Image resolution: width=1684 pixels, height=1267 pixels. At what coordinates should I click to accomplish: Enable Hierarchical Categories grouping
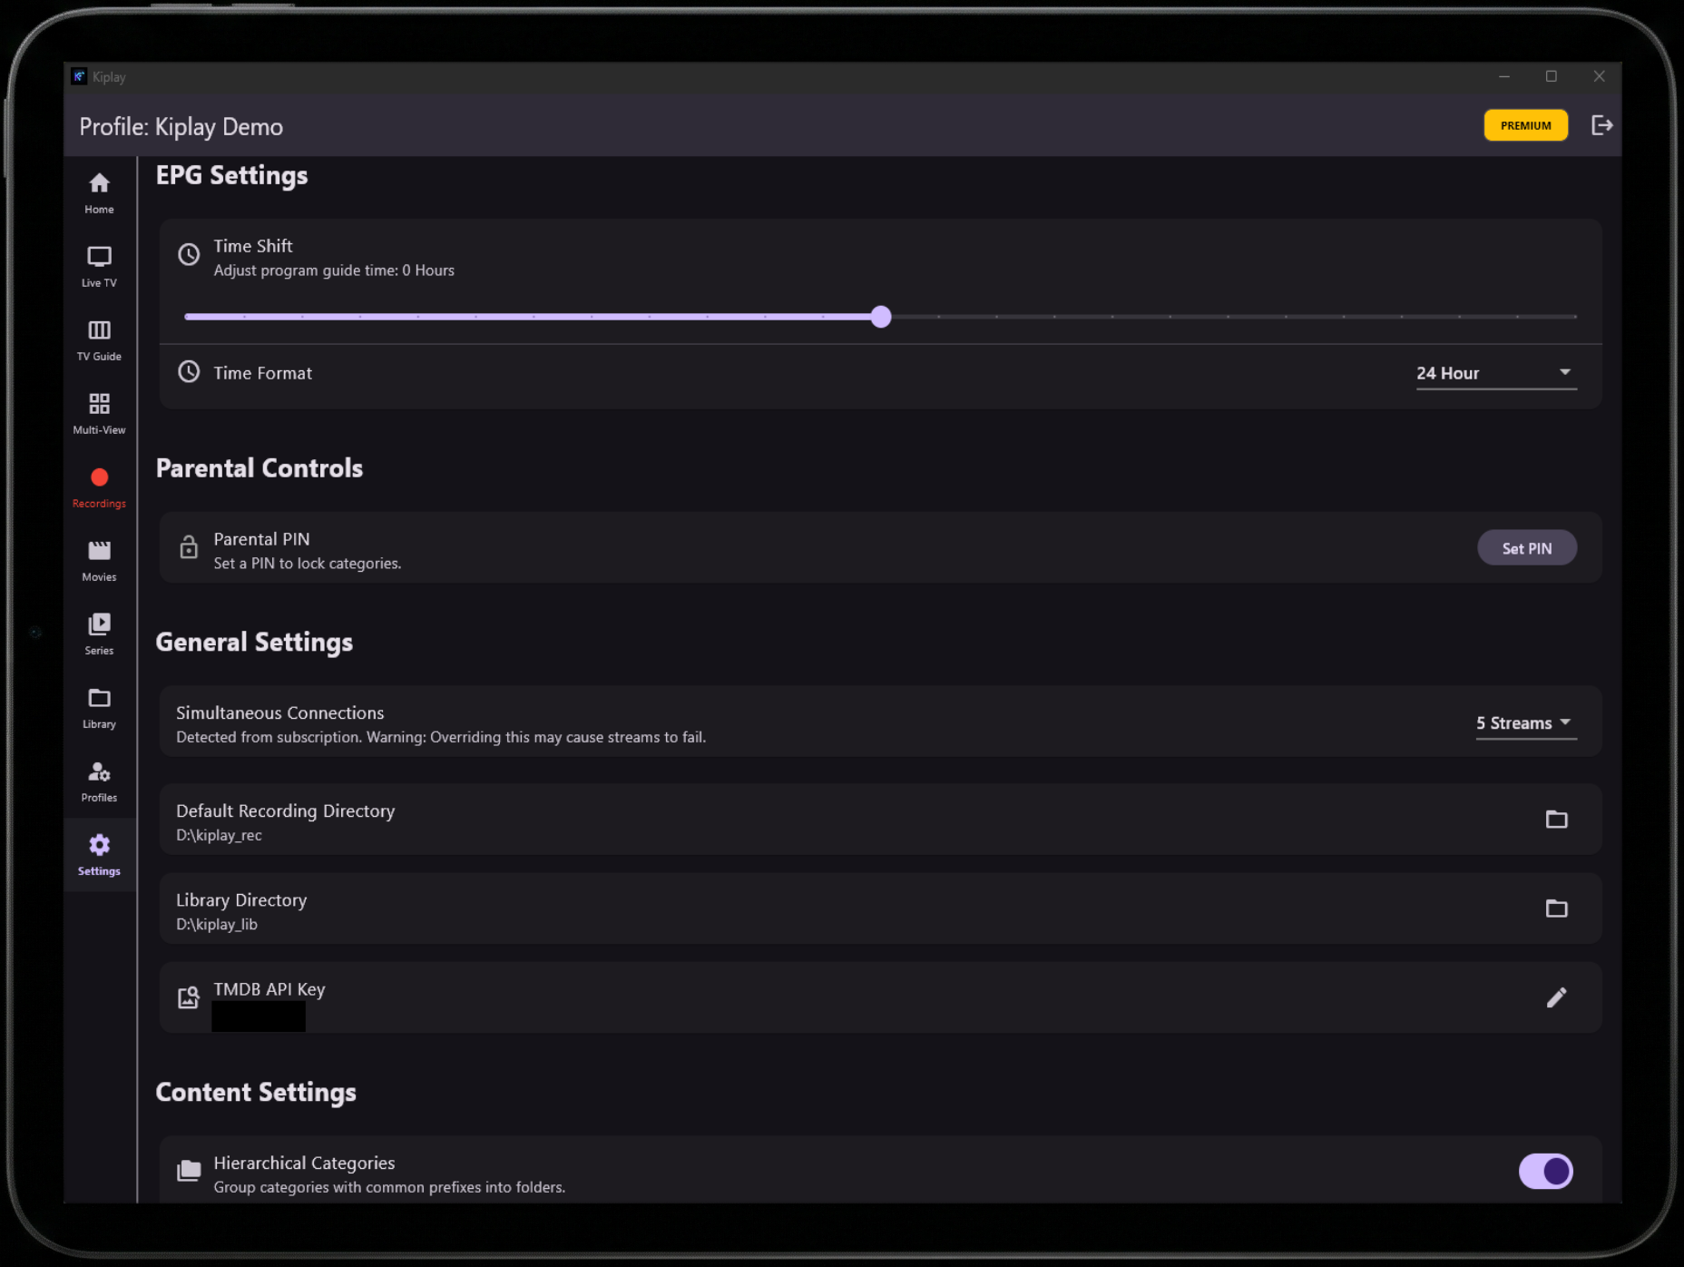tap(1545, 1171)
